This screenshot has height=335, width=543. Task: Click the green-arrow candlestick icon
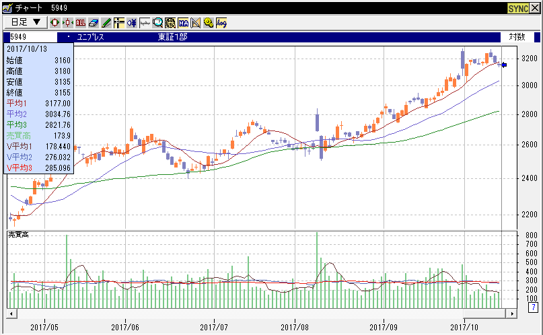pyautogui.click(x=68, y=22)
